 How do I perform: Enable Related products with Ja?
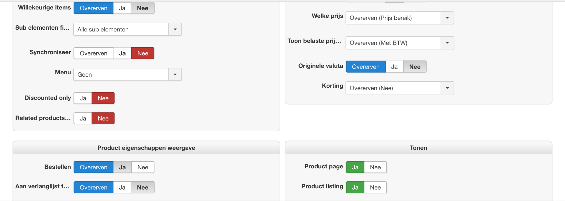click(83, 118)
